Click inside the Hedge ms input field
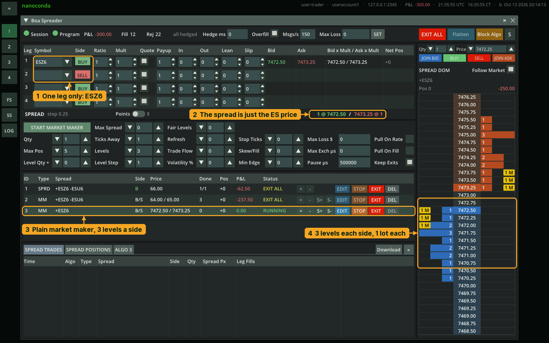 point(237,34)
